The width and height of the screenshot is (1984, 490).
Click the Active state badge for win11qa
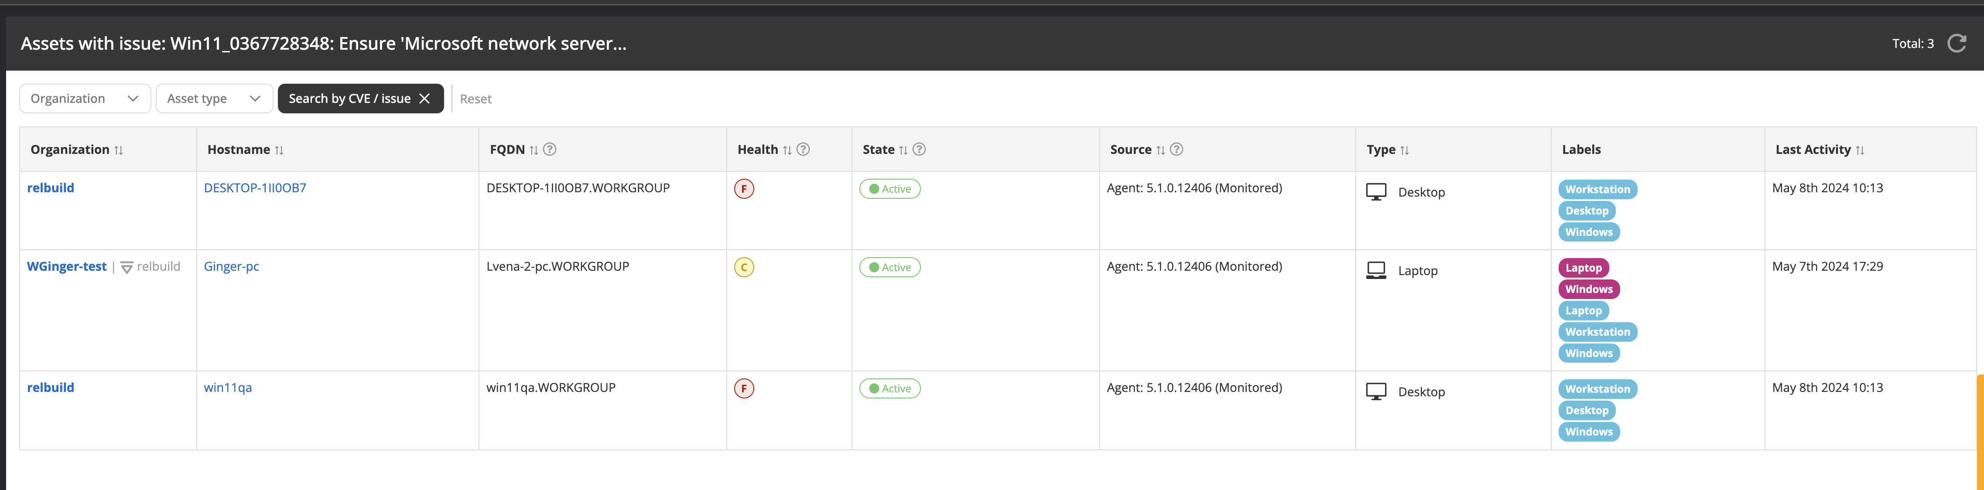click(889, 388)
